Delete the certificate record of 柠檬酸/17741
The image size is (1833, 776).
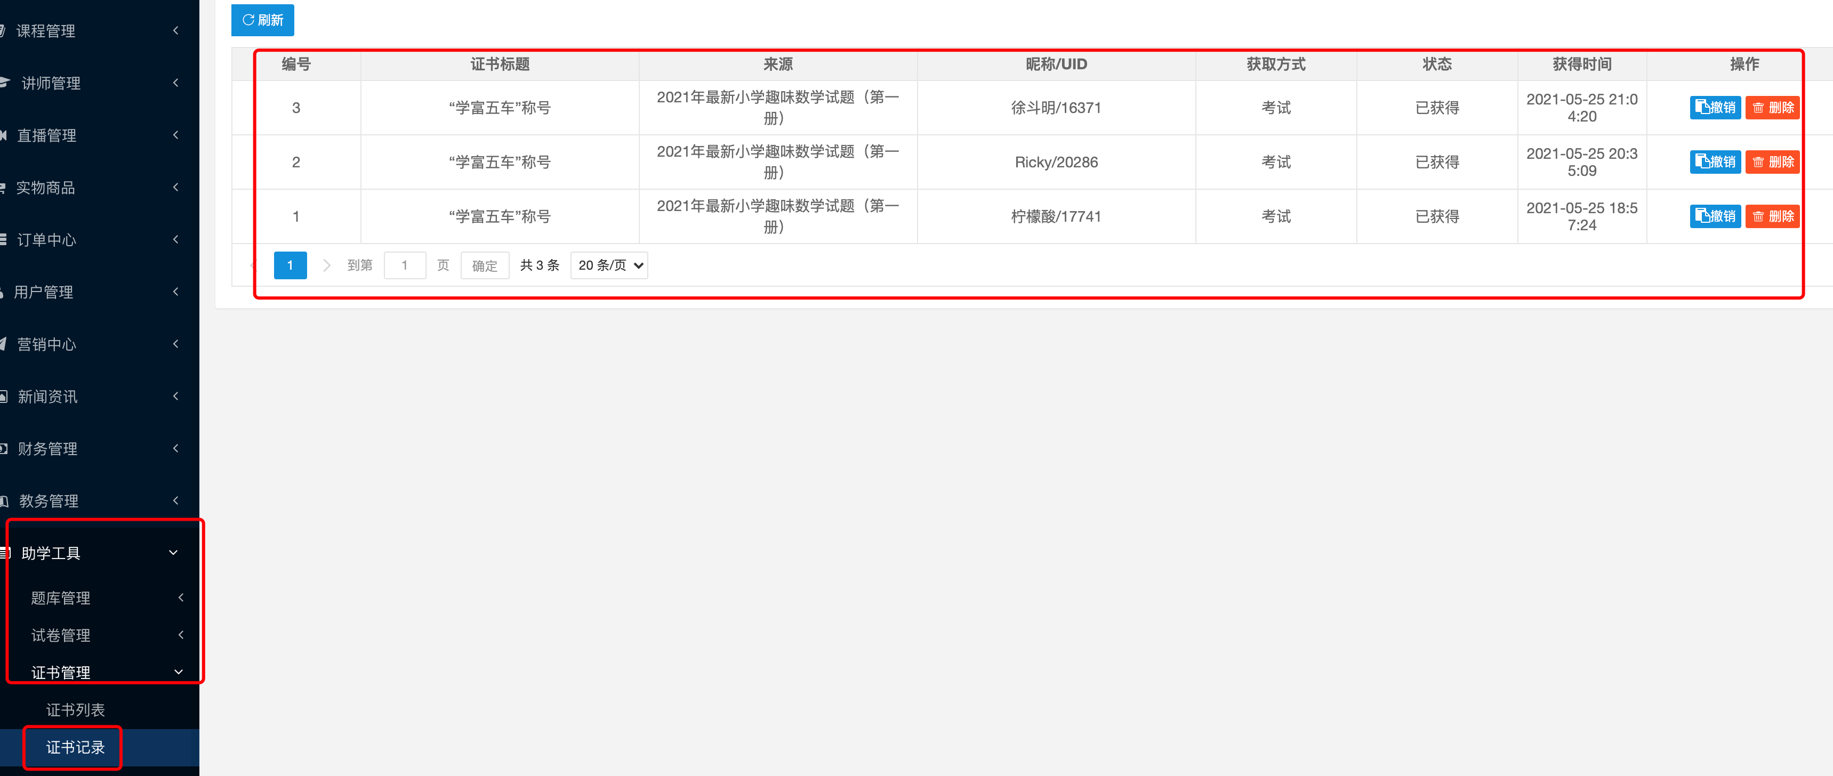point(1772,216)
